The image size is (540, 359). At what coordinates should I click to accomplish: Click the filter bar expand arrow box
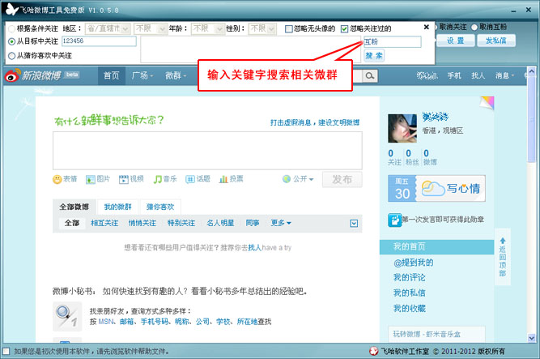coord(354,224)
